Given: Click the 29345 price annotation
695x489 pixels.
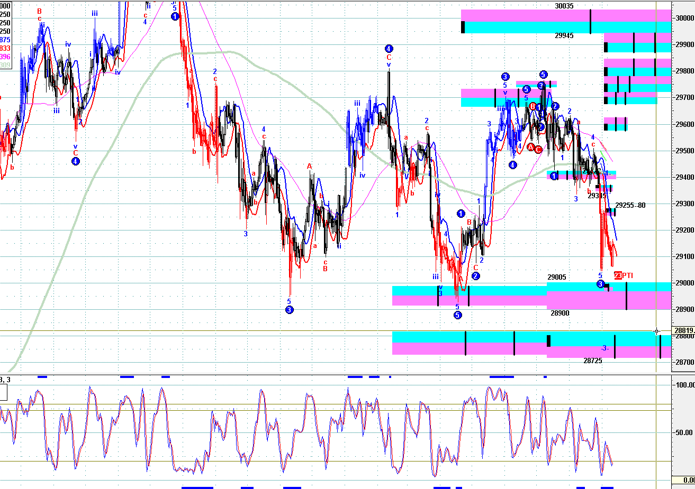Looking at the screenshot, I should tap(597, 196).
